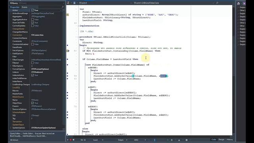Open the FDQuery component selector dropdown
This screenshot has height=143, width=254.
(x=63, y=3)
